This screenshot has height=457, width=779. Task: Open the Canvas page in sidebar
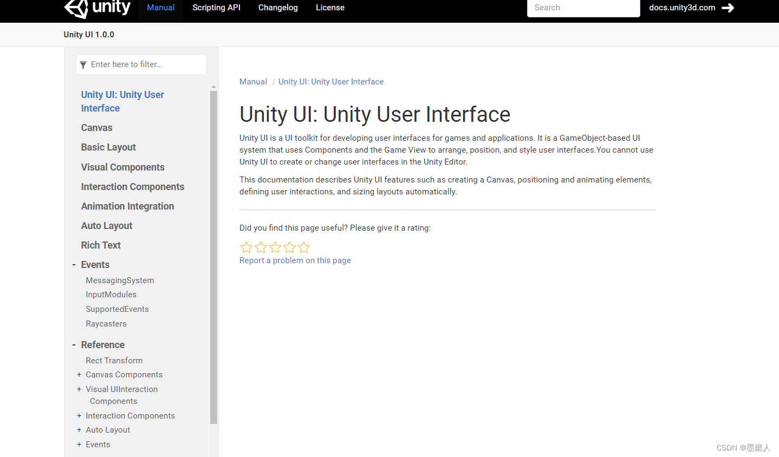[96, 128]
